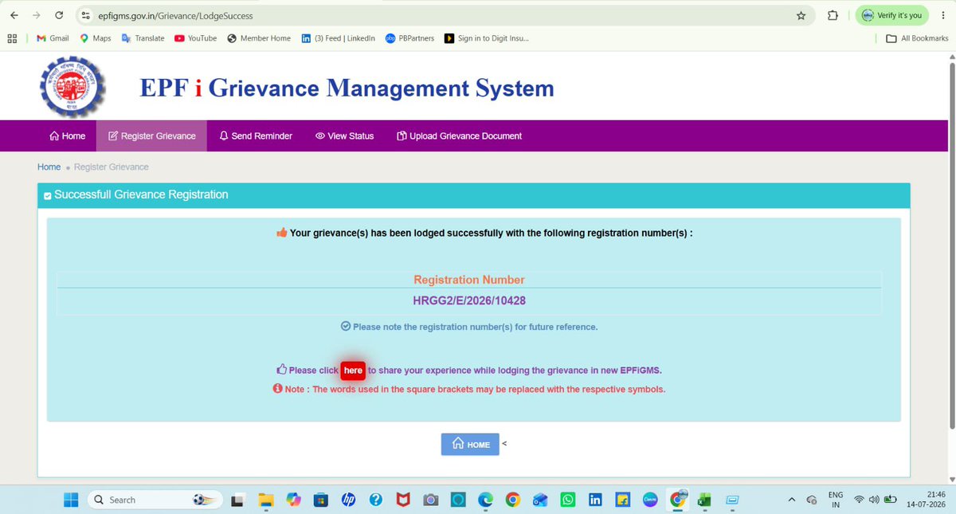Open Upload Grievance Document menu item
The height and width of the screenshot is (514, 956).
[459, 136]
